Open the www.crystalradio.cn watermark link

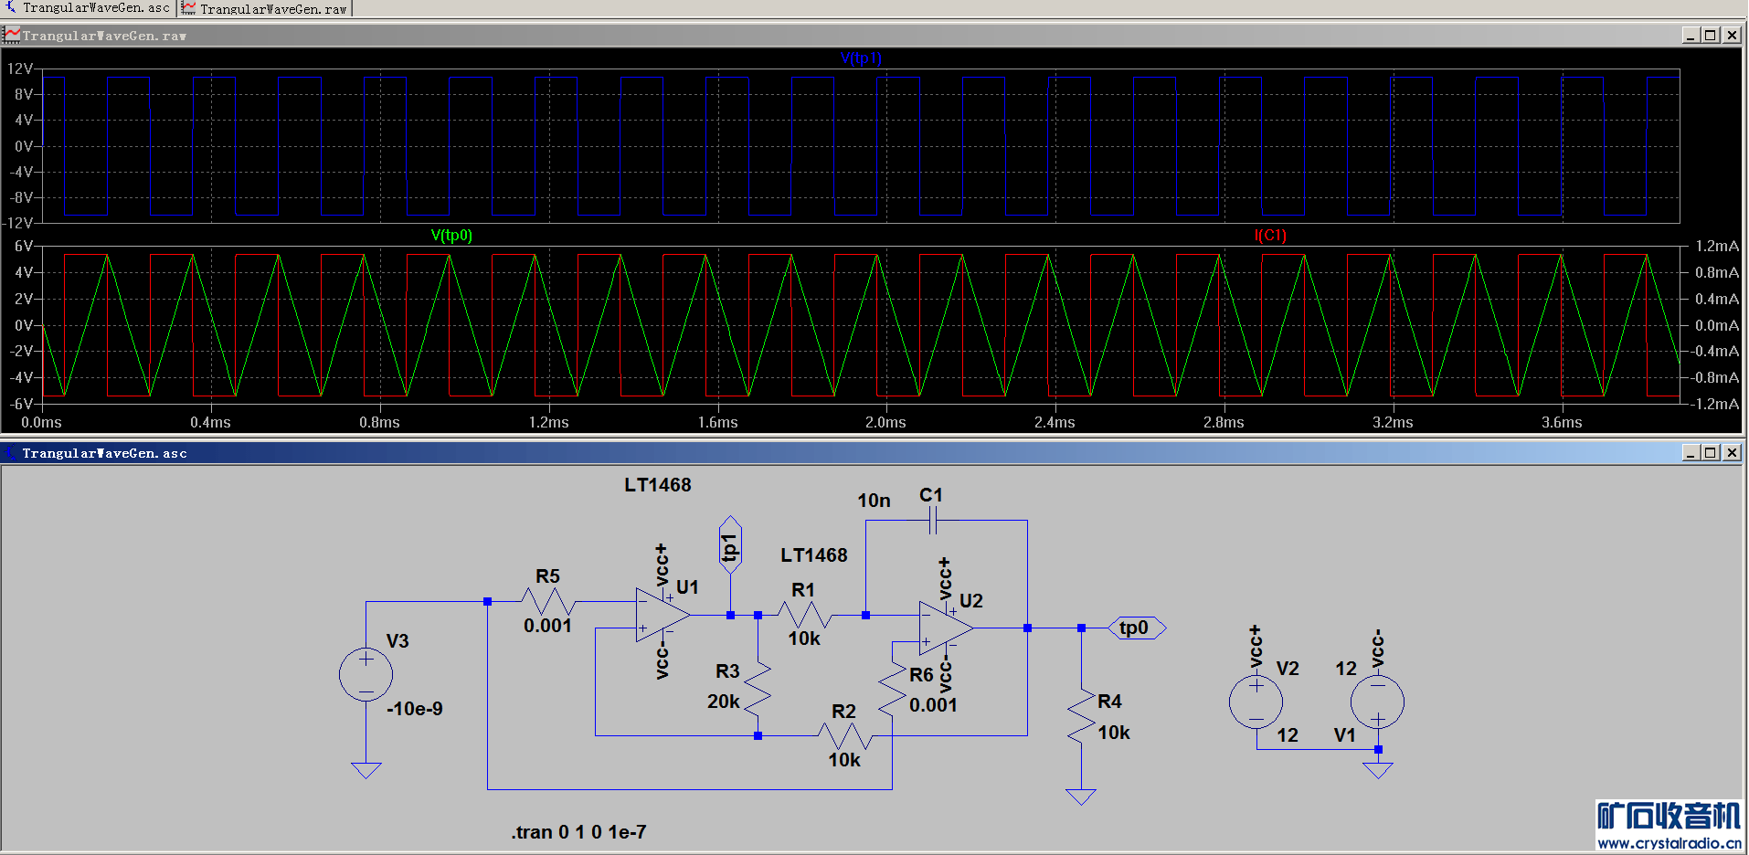(1669, 843)
